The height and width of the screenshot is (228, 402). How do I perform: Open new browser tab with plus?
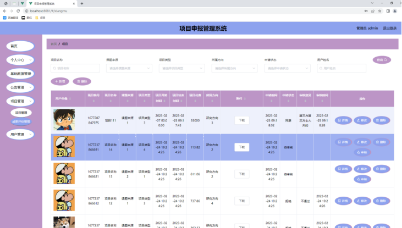(x=82, y=4)
